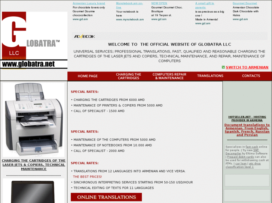Image resolution: width=272 pixels, height=203 pixels.
Task: Click 'TECHNICAL EDITING OF TEXTS FOR 11 LANGUAGES'
Action: pos(114,188)
